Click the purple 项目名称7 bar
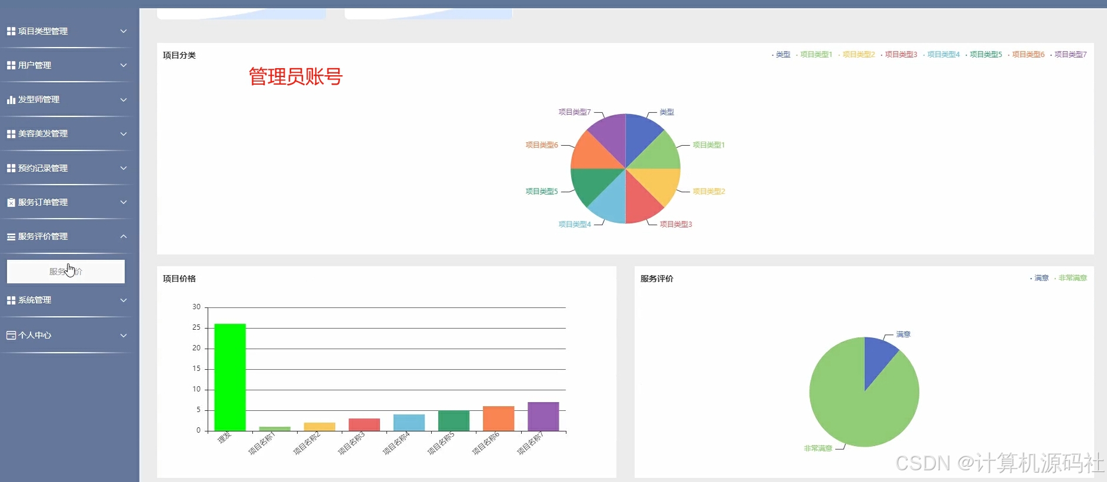The width and height of the screenshot is (1107, 482). coord(543,417)
